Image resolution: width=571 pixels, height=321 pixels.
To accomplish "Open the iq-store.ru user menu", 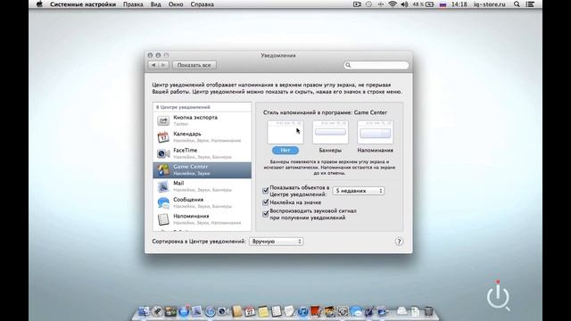I will (490, 4).
